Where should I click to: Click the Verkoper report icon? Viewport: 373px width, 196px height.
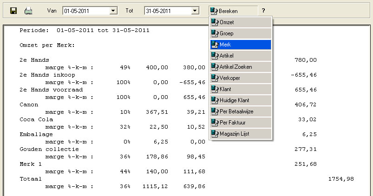pyautogui.click(x=215, y=78)
